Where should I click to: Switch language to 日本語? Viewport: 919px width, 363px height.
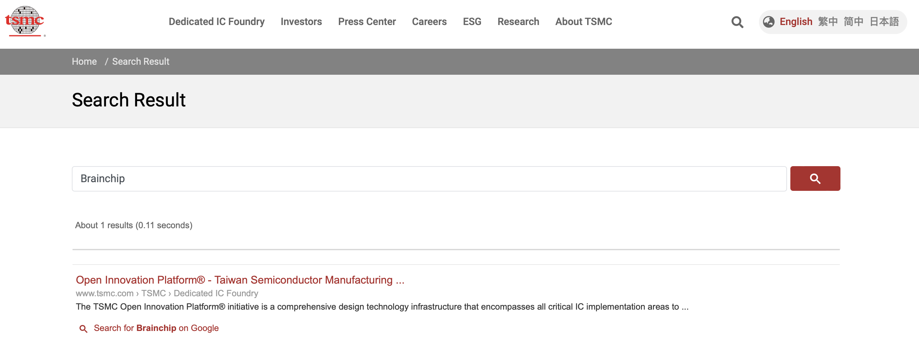pyautogui.click(x=884, y=22)
